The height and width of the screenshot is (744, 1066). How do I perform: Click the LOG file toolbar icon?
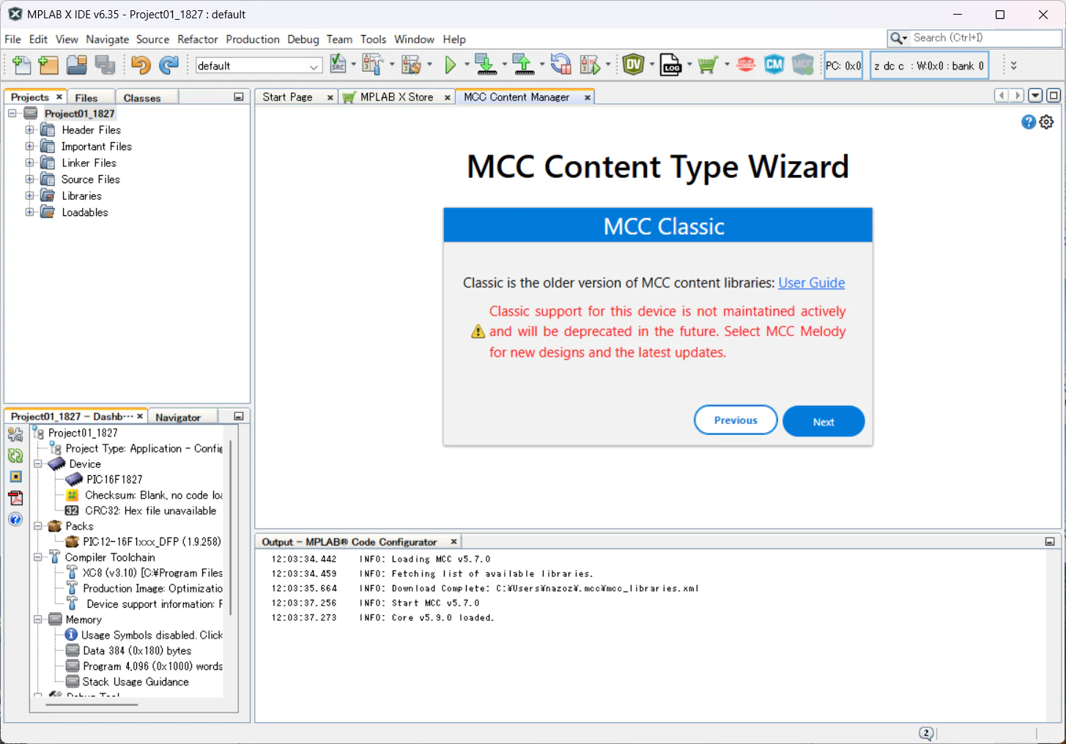pos(670,65)
